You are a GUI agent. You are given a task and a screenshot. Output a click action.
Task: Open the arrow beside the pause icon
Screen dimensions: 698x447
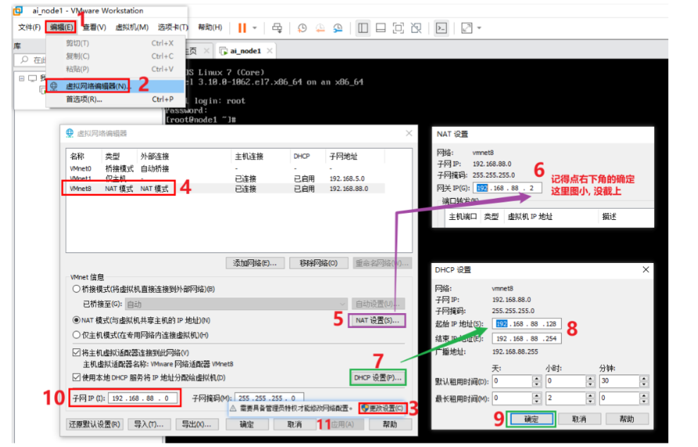point(255,28)
